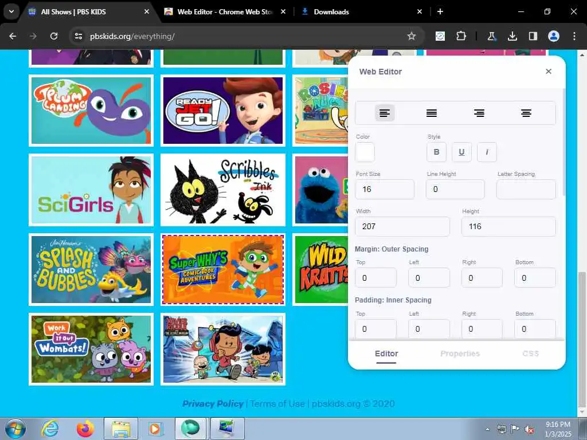The width and height of the screenshot is (587, 440).
Task: Open the Plum Landing show thumbnail
Action: coord(91,111)
